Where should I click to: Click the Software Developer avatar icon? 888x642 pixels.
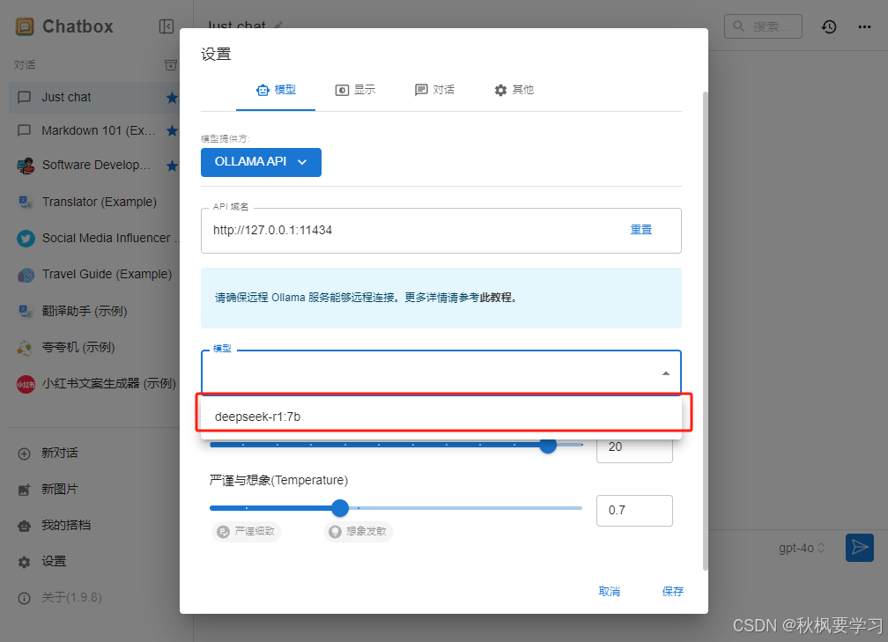coord(25,166)
